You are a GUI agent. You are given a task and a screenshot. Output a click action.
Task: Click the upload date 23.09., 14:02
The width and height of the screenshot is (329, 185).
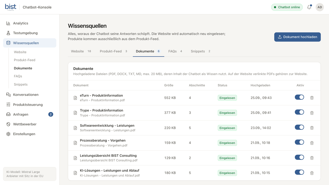tap(261, 128)
